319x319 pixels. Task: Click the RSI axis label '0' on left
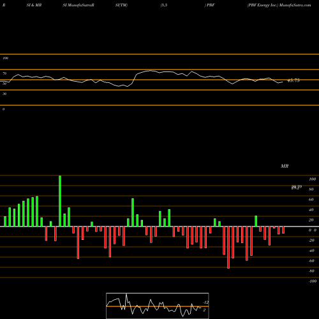click(x=3, y=109)
